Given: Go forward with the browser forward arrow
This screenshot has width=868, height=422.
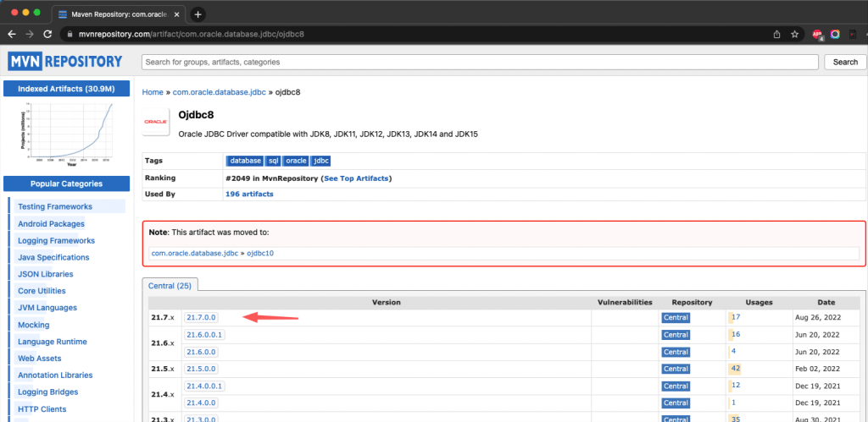Looking at the screenshot, I should [30, 34].
